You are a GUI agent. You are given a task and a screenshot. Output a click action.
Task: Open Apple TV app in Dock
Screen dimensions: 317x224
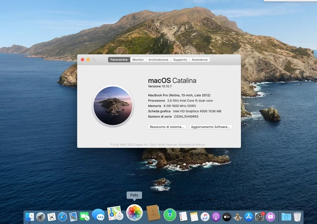tap(227, 217)
